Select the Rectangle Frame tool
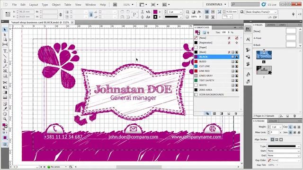 click(5, 71)
